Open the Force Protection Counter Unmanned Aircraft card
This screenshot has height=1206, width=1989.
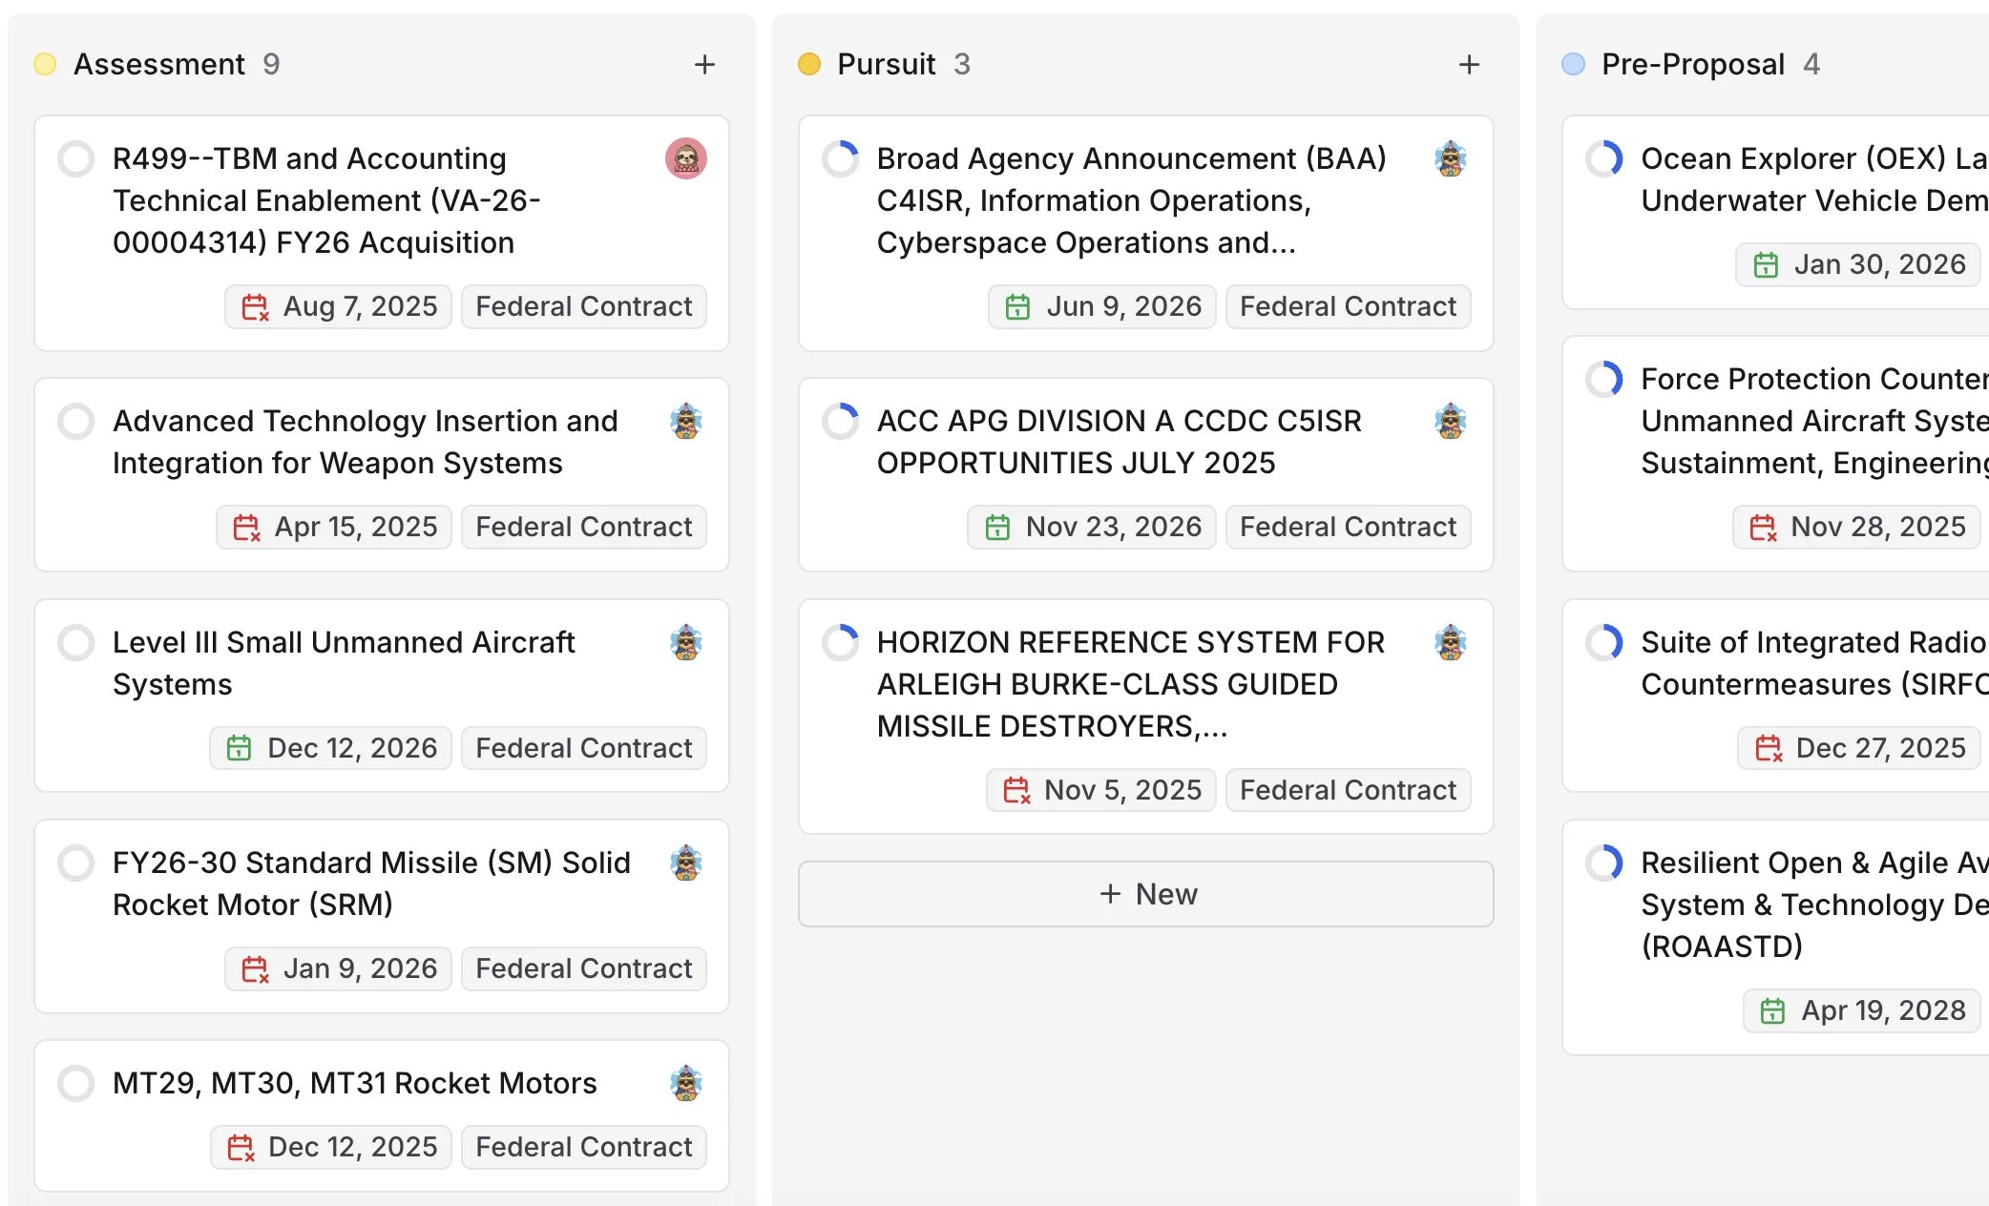click(x=1775, y=453)
